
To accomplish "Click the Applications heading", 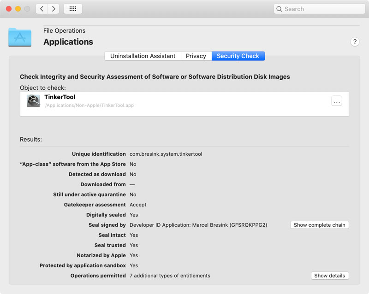I will (x=68, y=42).
